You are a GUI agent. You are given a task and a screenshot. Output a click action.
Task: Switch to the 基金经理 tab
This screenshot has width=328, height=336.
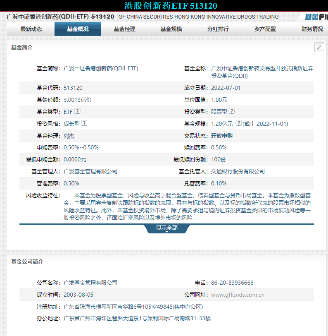(x=124, y=29)
